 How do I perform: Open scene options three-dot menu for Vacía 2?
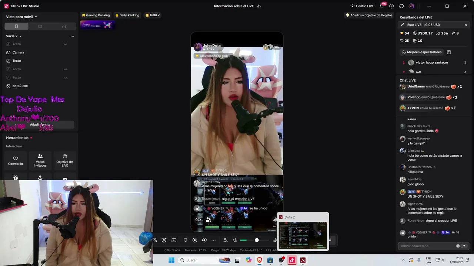click(72, 36)
